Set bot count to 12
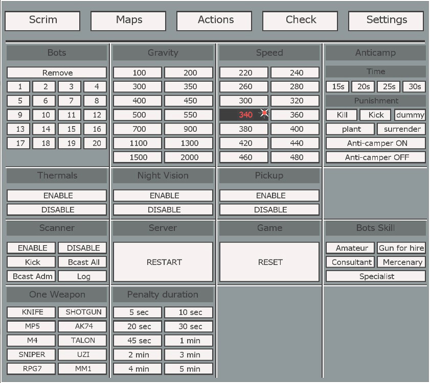Screen dimensions: 430x383 point(97,115)
